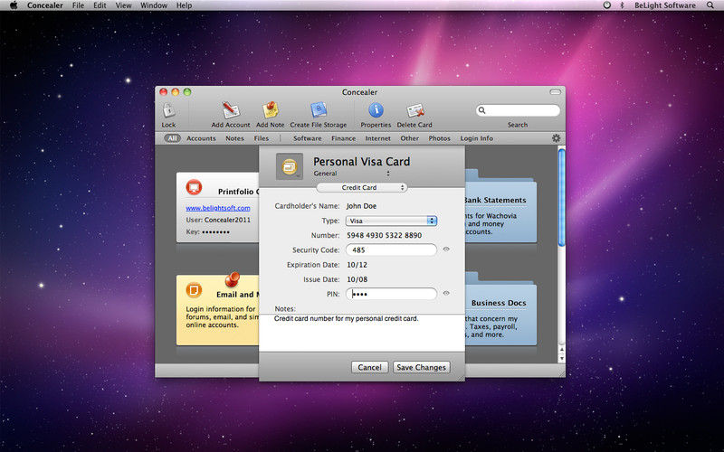Open the gear settings icon in filter bar

[556, 138]
